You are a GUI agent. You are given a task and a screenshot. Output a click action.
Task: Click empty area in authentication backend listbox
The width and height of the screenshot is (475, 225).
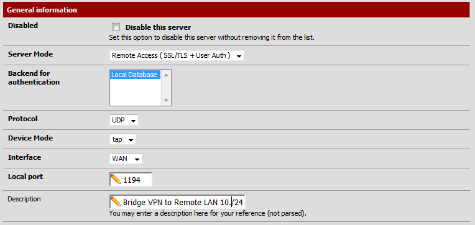coord(135,93)
